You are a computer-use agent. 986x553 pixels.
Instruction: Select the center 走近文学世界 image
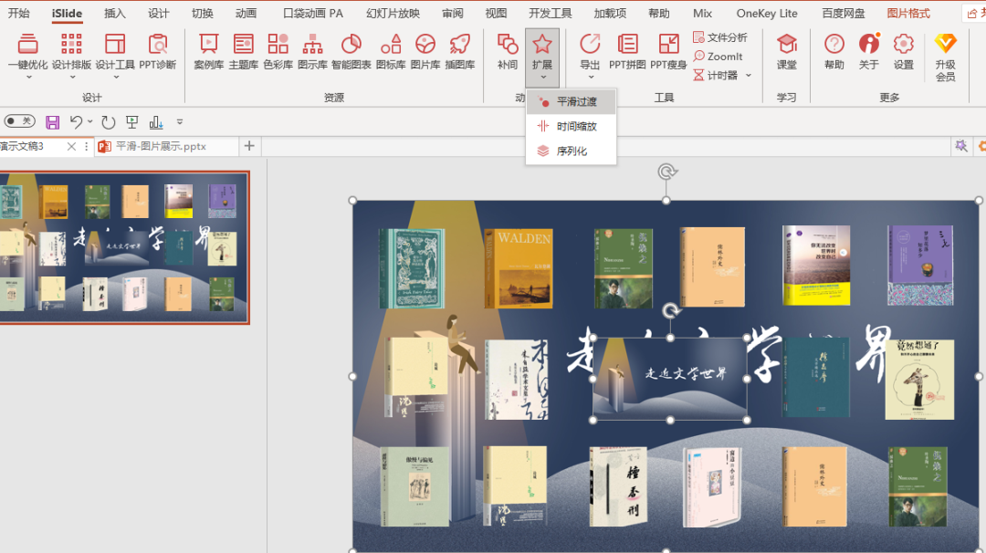pos(670,379)
